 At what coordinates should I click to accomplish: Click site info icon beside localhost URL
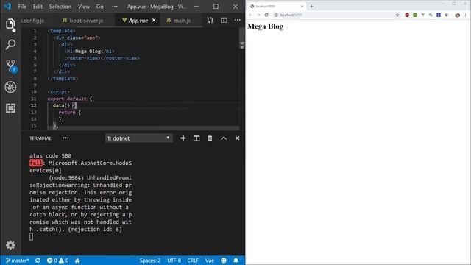point(276,15)
